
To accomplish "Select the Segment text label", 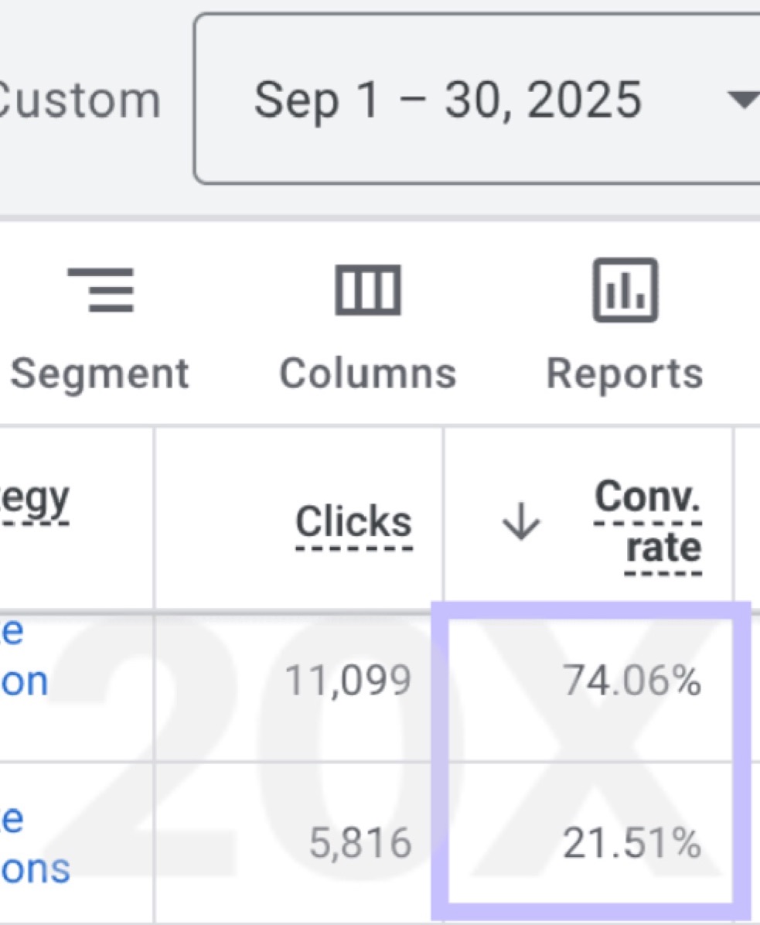I will [x=100, y=374].
